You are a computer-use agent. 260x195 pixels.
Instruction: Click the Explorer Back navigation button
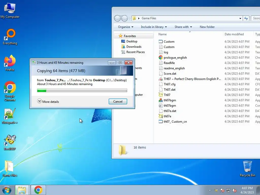pos(117,18)
